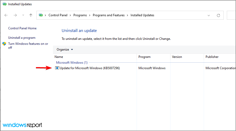Expand the address bar history dropdown

[209, 15]
